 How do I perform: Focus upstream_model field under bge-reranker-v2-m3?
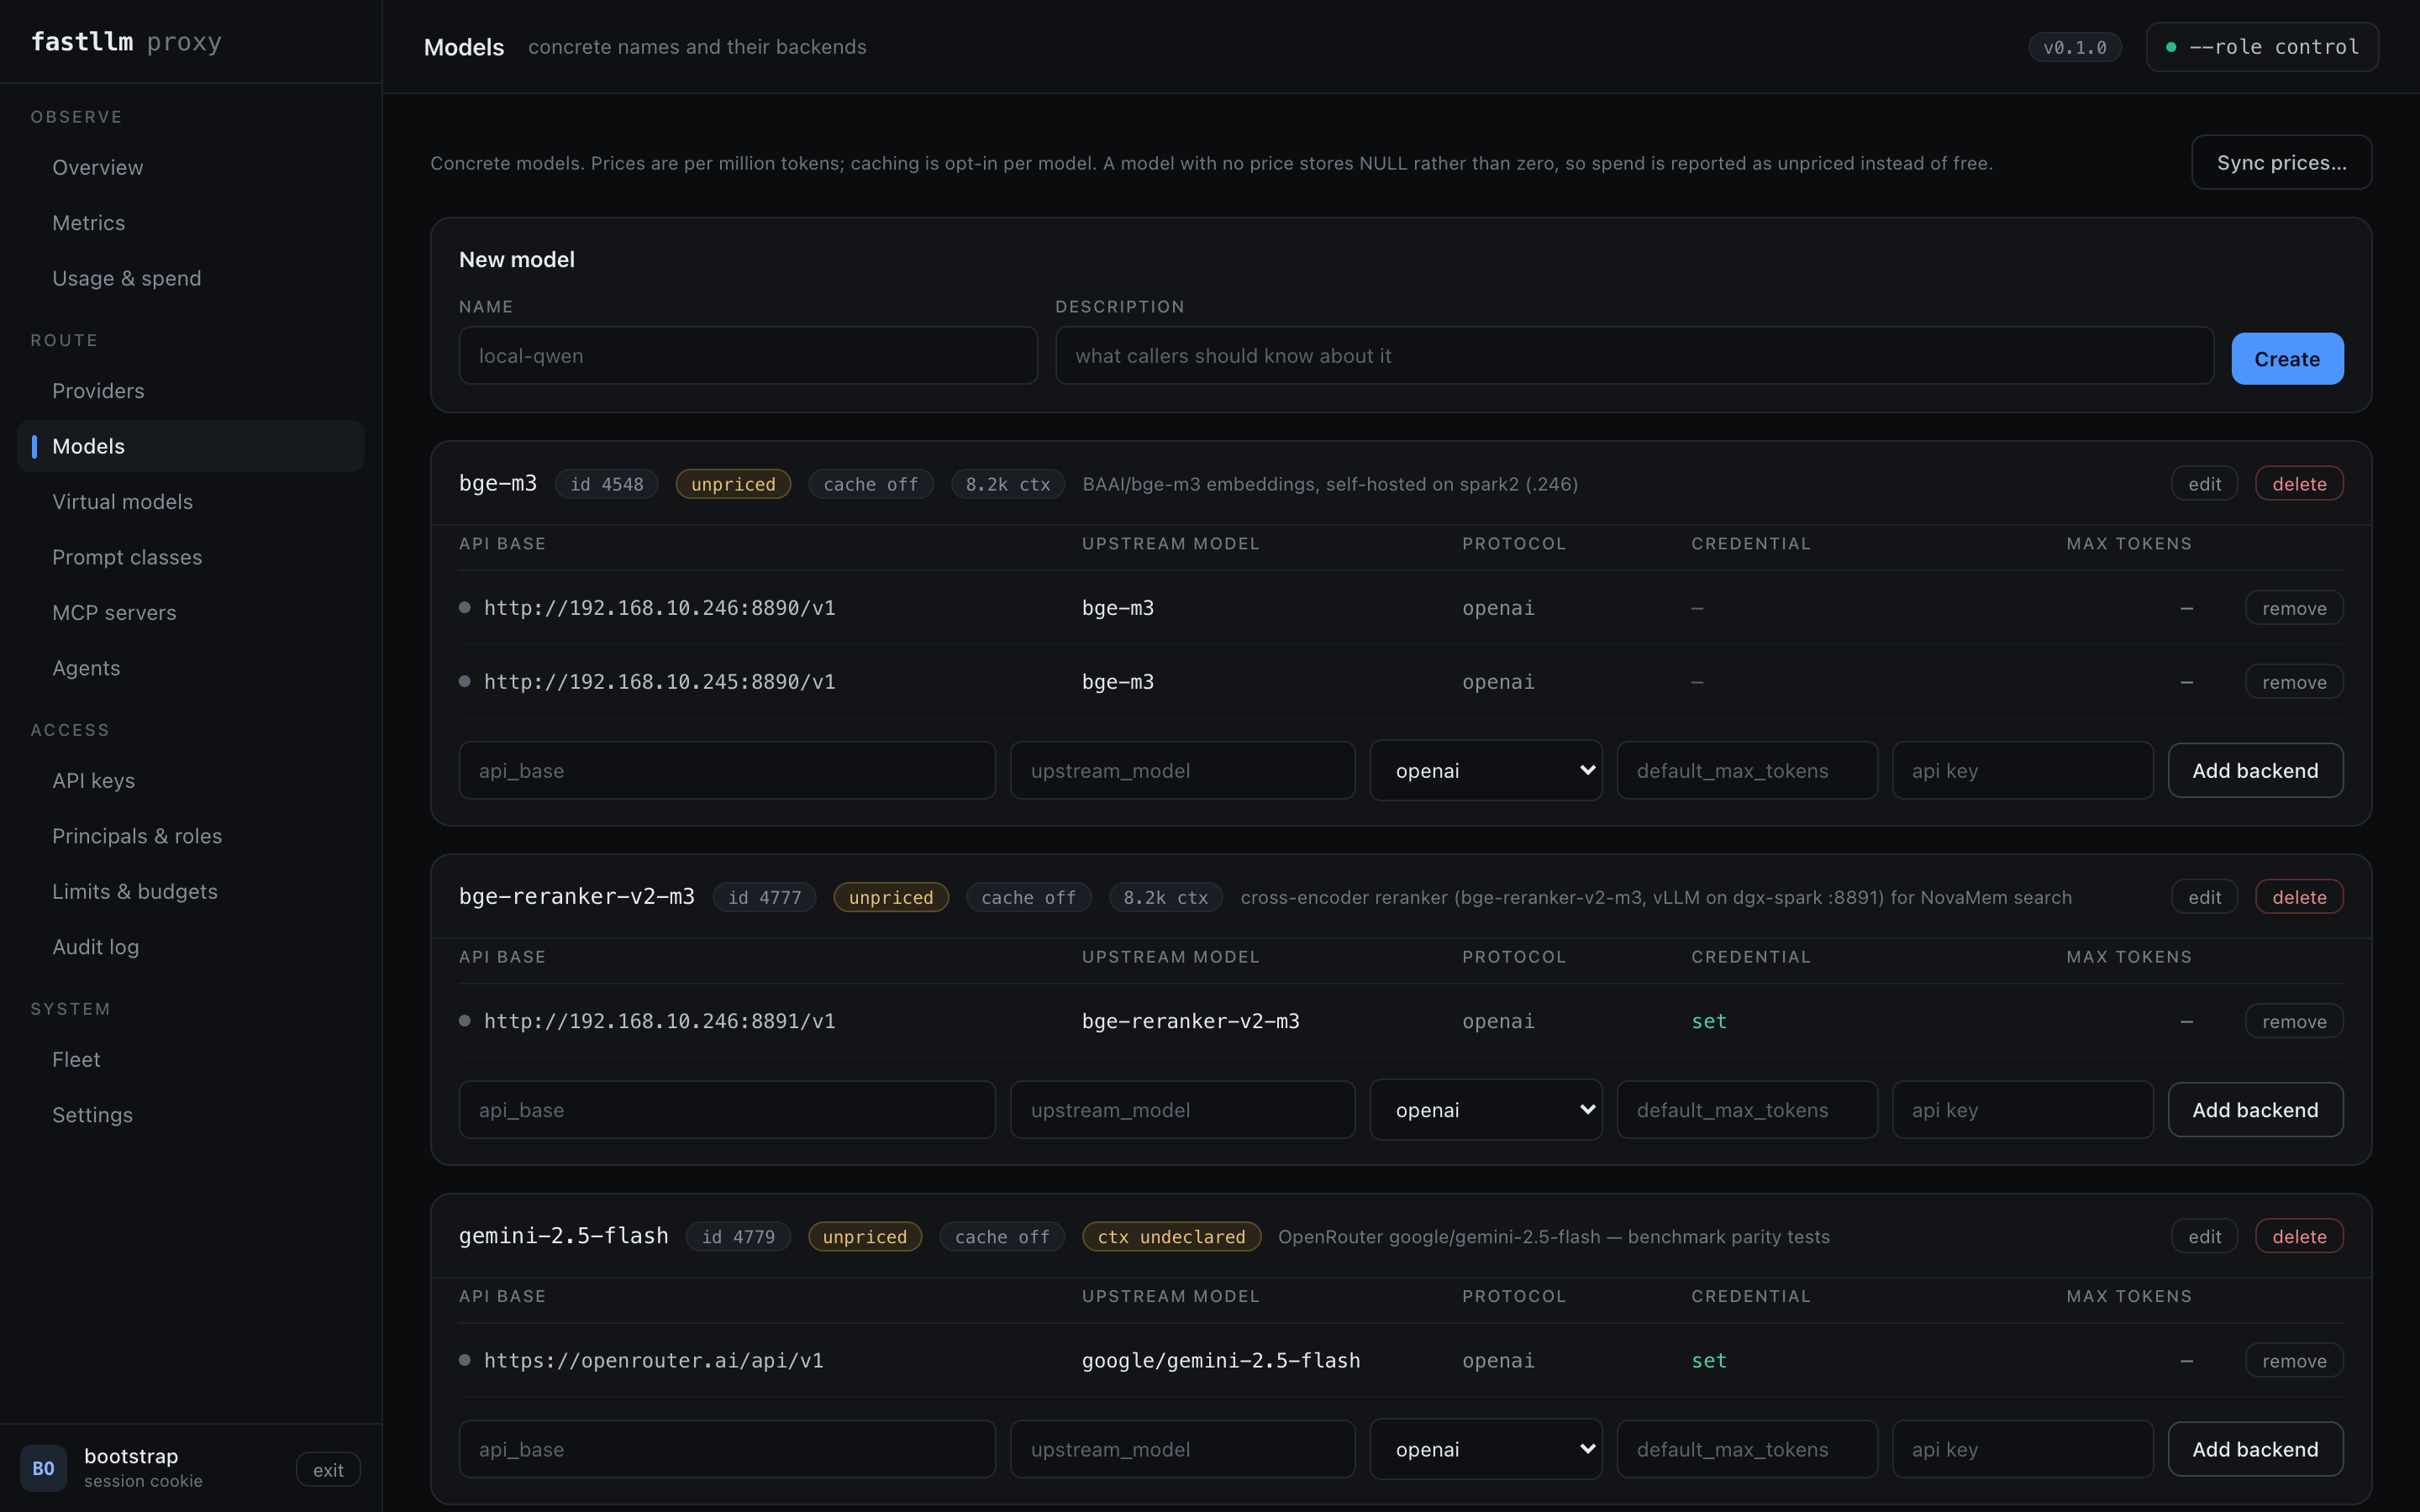click(x=1183, y=1110)
